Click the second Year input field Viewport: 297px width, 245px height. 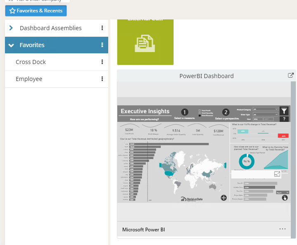tap(268, 119)
